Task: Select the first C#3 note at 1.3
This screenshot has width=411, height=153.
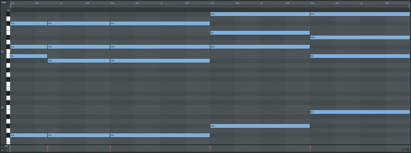Action: click(x=29, y=47)
